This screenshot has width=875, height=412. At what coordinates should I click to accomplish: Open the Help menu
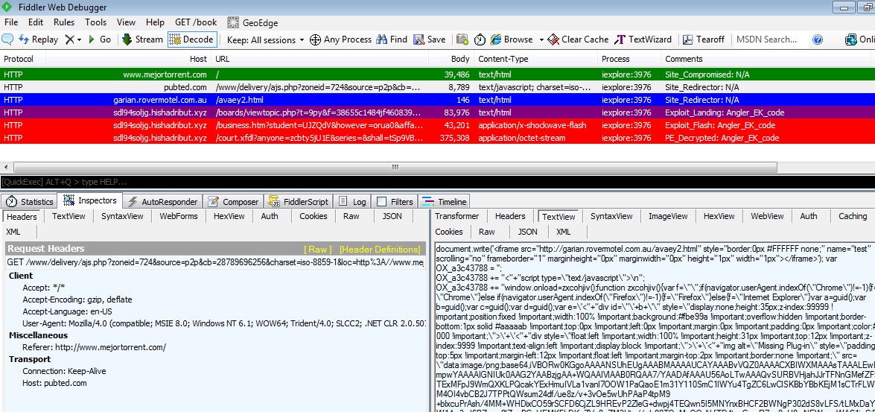(x=155, y=23)
